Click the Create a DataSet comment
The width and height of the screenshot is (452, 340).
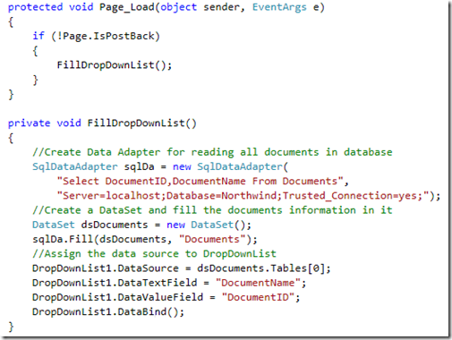point(212,210)
